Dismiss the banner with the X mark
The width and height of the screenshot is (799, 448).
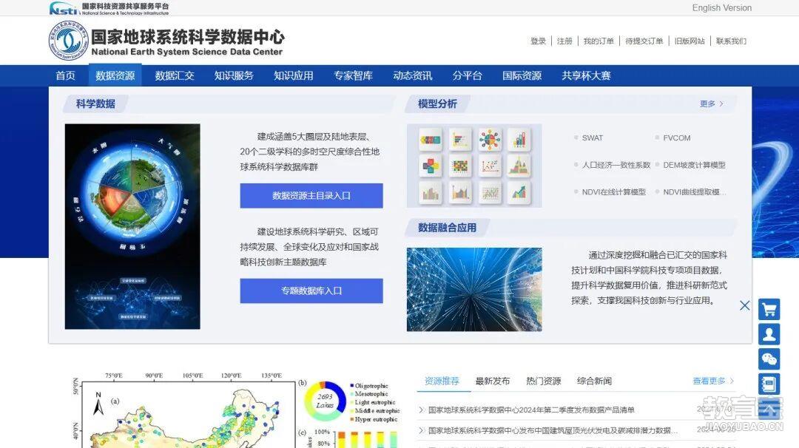[x=745, y=305]
